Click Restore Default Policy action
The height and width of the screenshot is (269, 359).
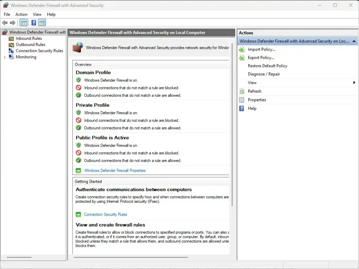pos(267,66)
